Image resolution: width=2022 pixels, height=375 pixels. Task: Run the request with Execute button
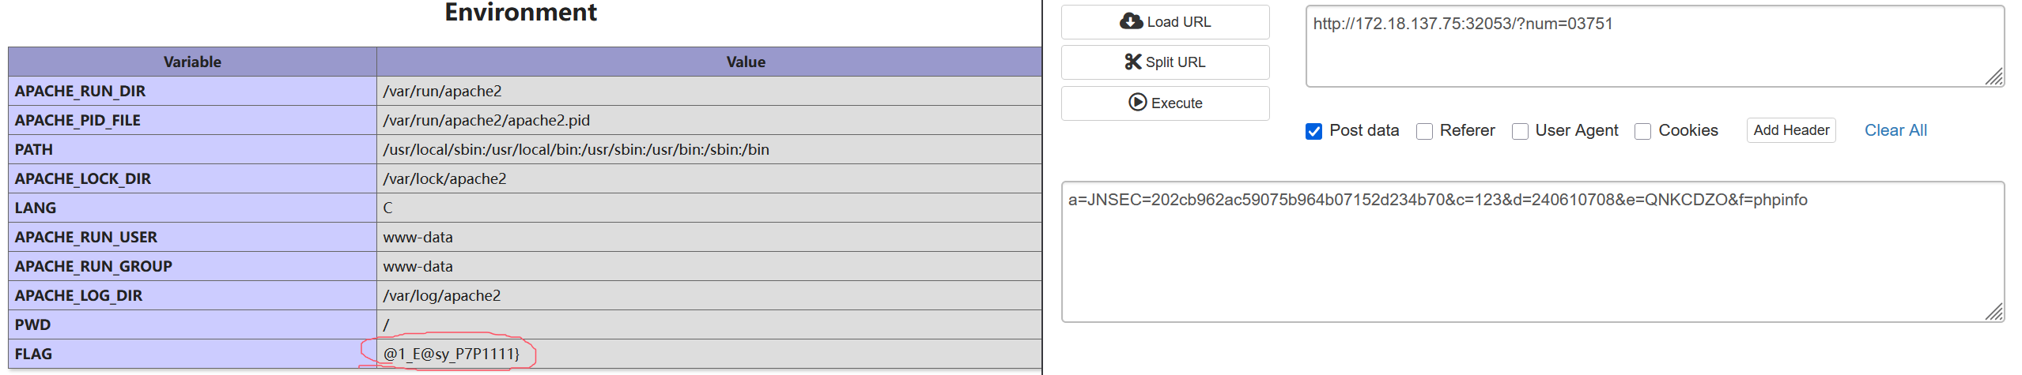point(1165,103)
